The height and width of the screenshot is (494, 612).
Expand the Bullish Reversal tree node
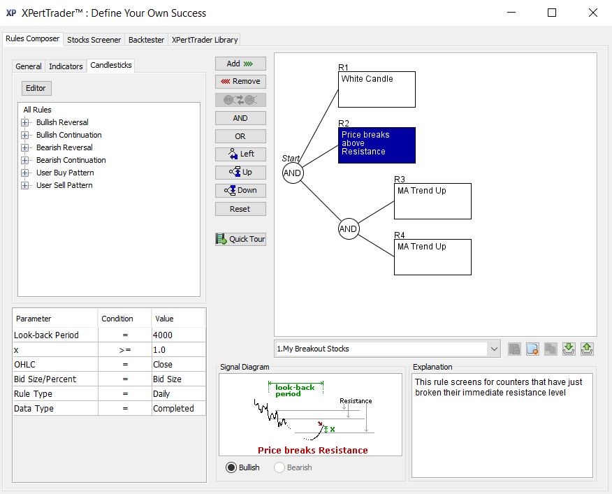[25, 122]
